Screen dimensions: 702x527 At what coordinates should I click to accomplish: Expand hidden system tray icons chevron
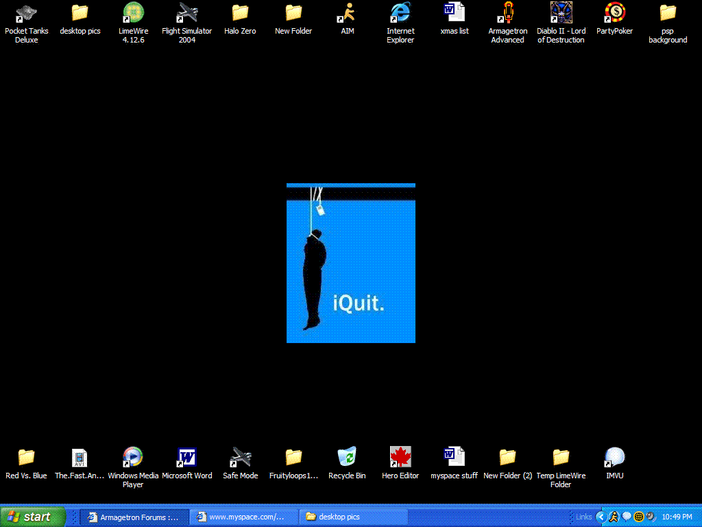tap(601, 517)
